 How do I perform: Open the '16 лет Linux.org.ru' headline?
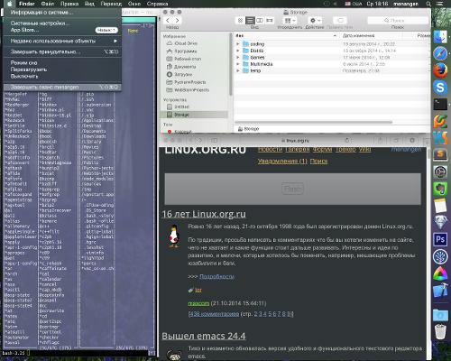(x=204, y=214)
